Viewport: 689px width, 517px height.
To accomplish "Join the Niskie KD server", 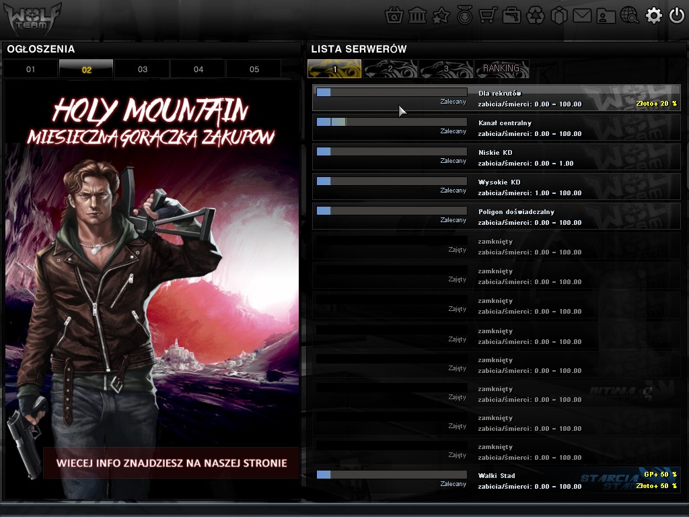I will coord(497,157).
